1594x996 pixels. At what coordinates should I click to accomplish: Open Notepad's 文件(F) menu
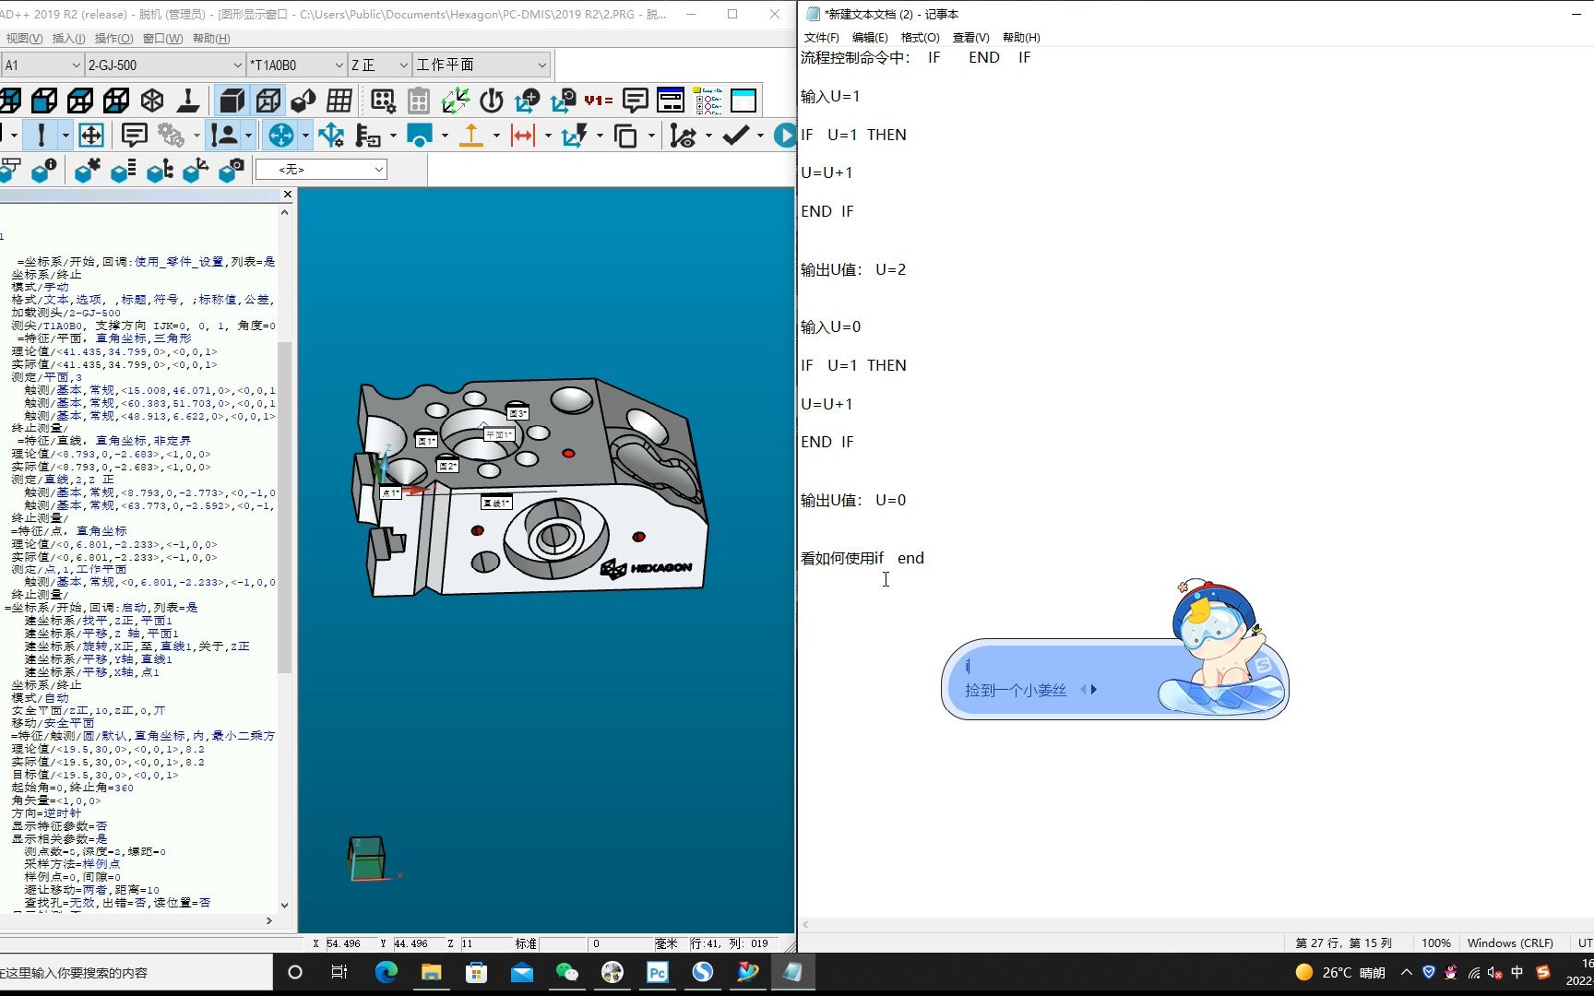[x=822, y=38]
